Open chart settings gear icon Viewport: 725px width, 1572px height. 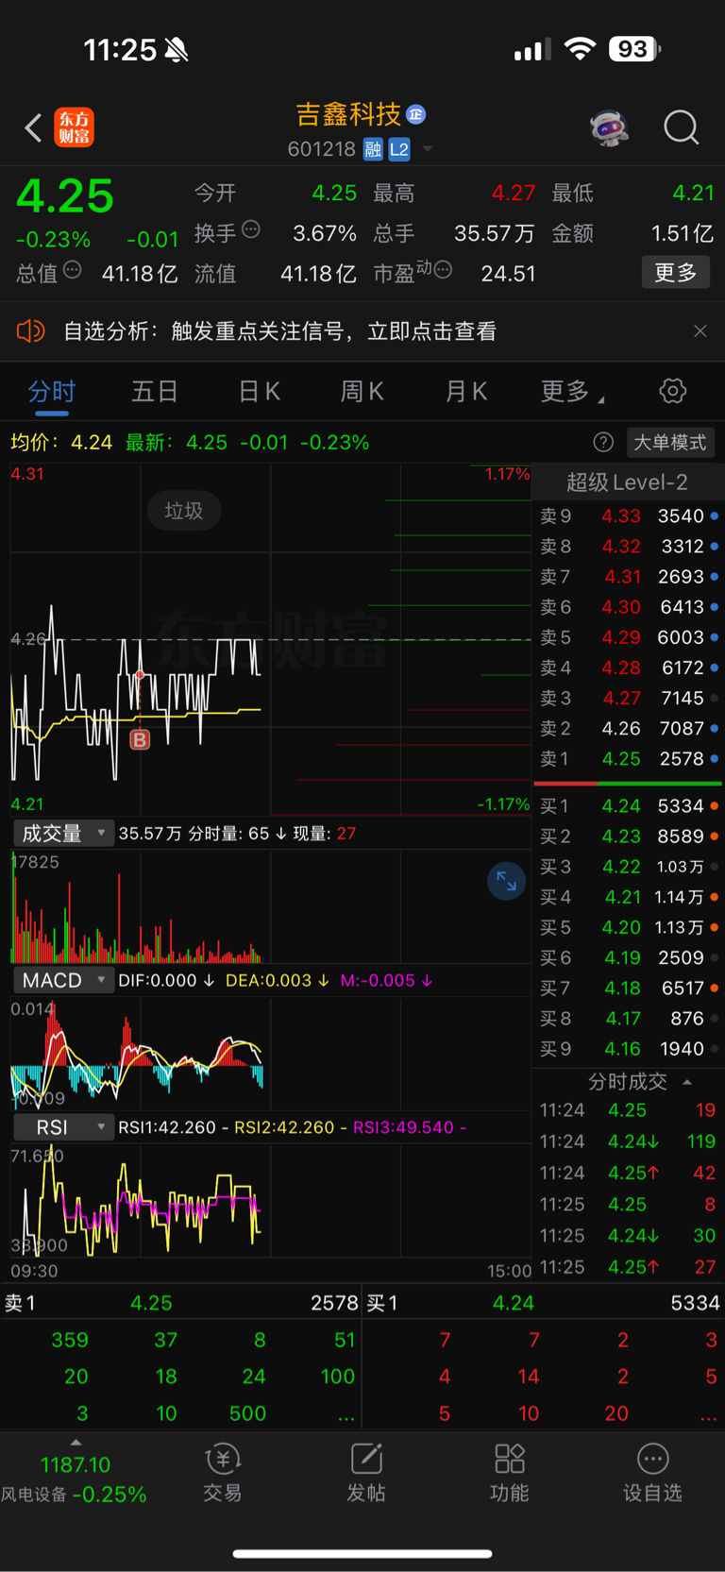tap(673, 391)
